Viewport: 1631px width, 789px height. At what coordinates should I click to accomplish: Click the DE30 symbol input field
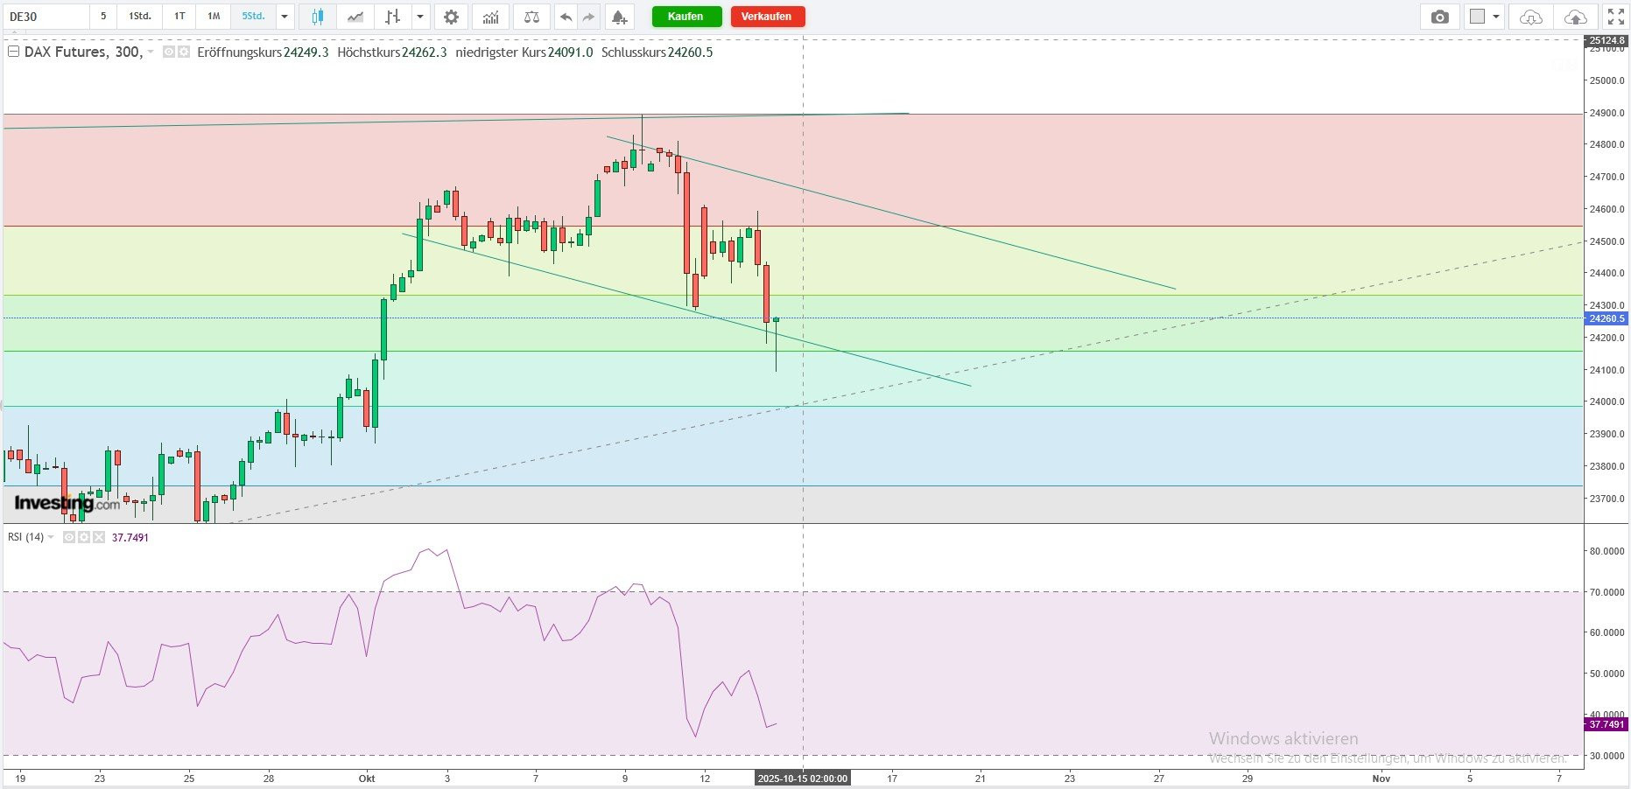click(x=46, y=17)
